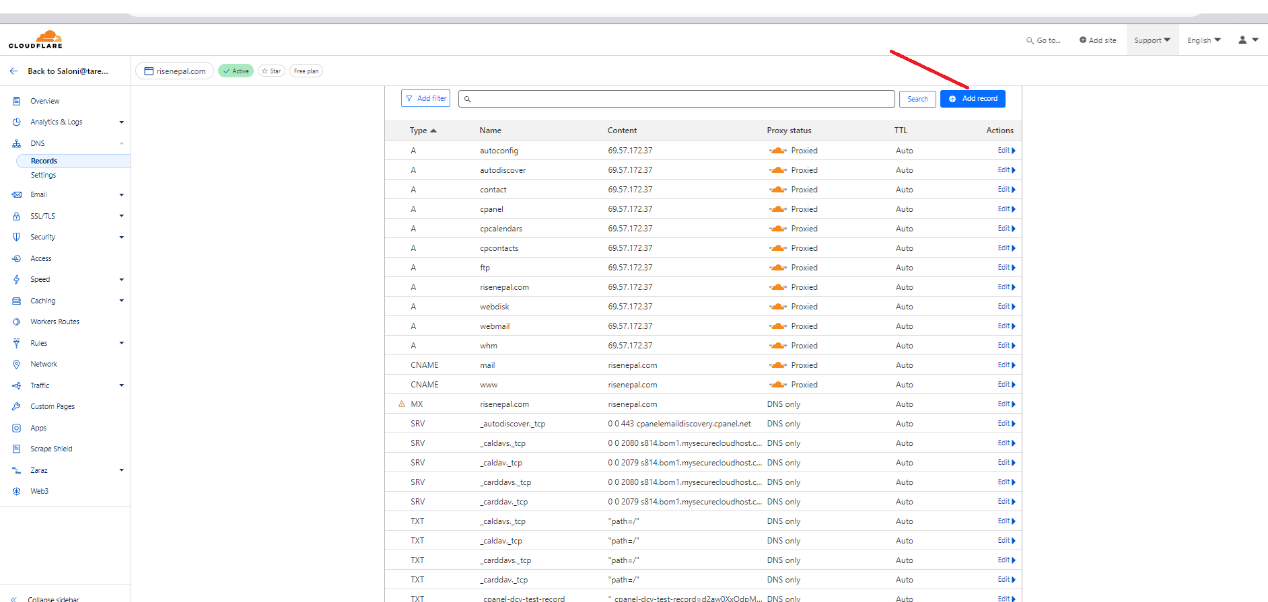Click the warning icon on MX record
1268x602 pixels.
402,404
